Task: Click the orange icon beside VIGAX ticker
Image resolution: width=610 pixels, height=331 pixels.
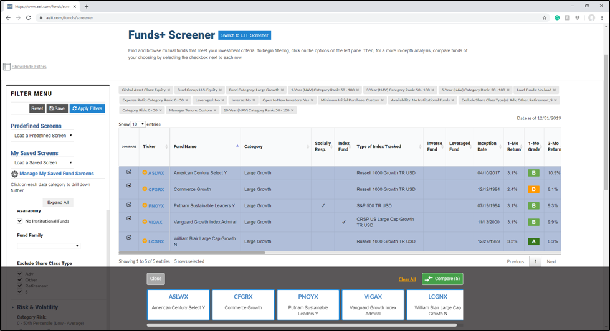Action: 145,222
